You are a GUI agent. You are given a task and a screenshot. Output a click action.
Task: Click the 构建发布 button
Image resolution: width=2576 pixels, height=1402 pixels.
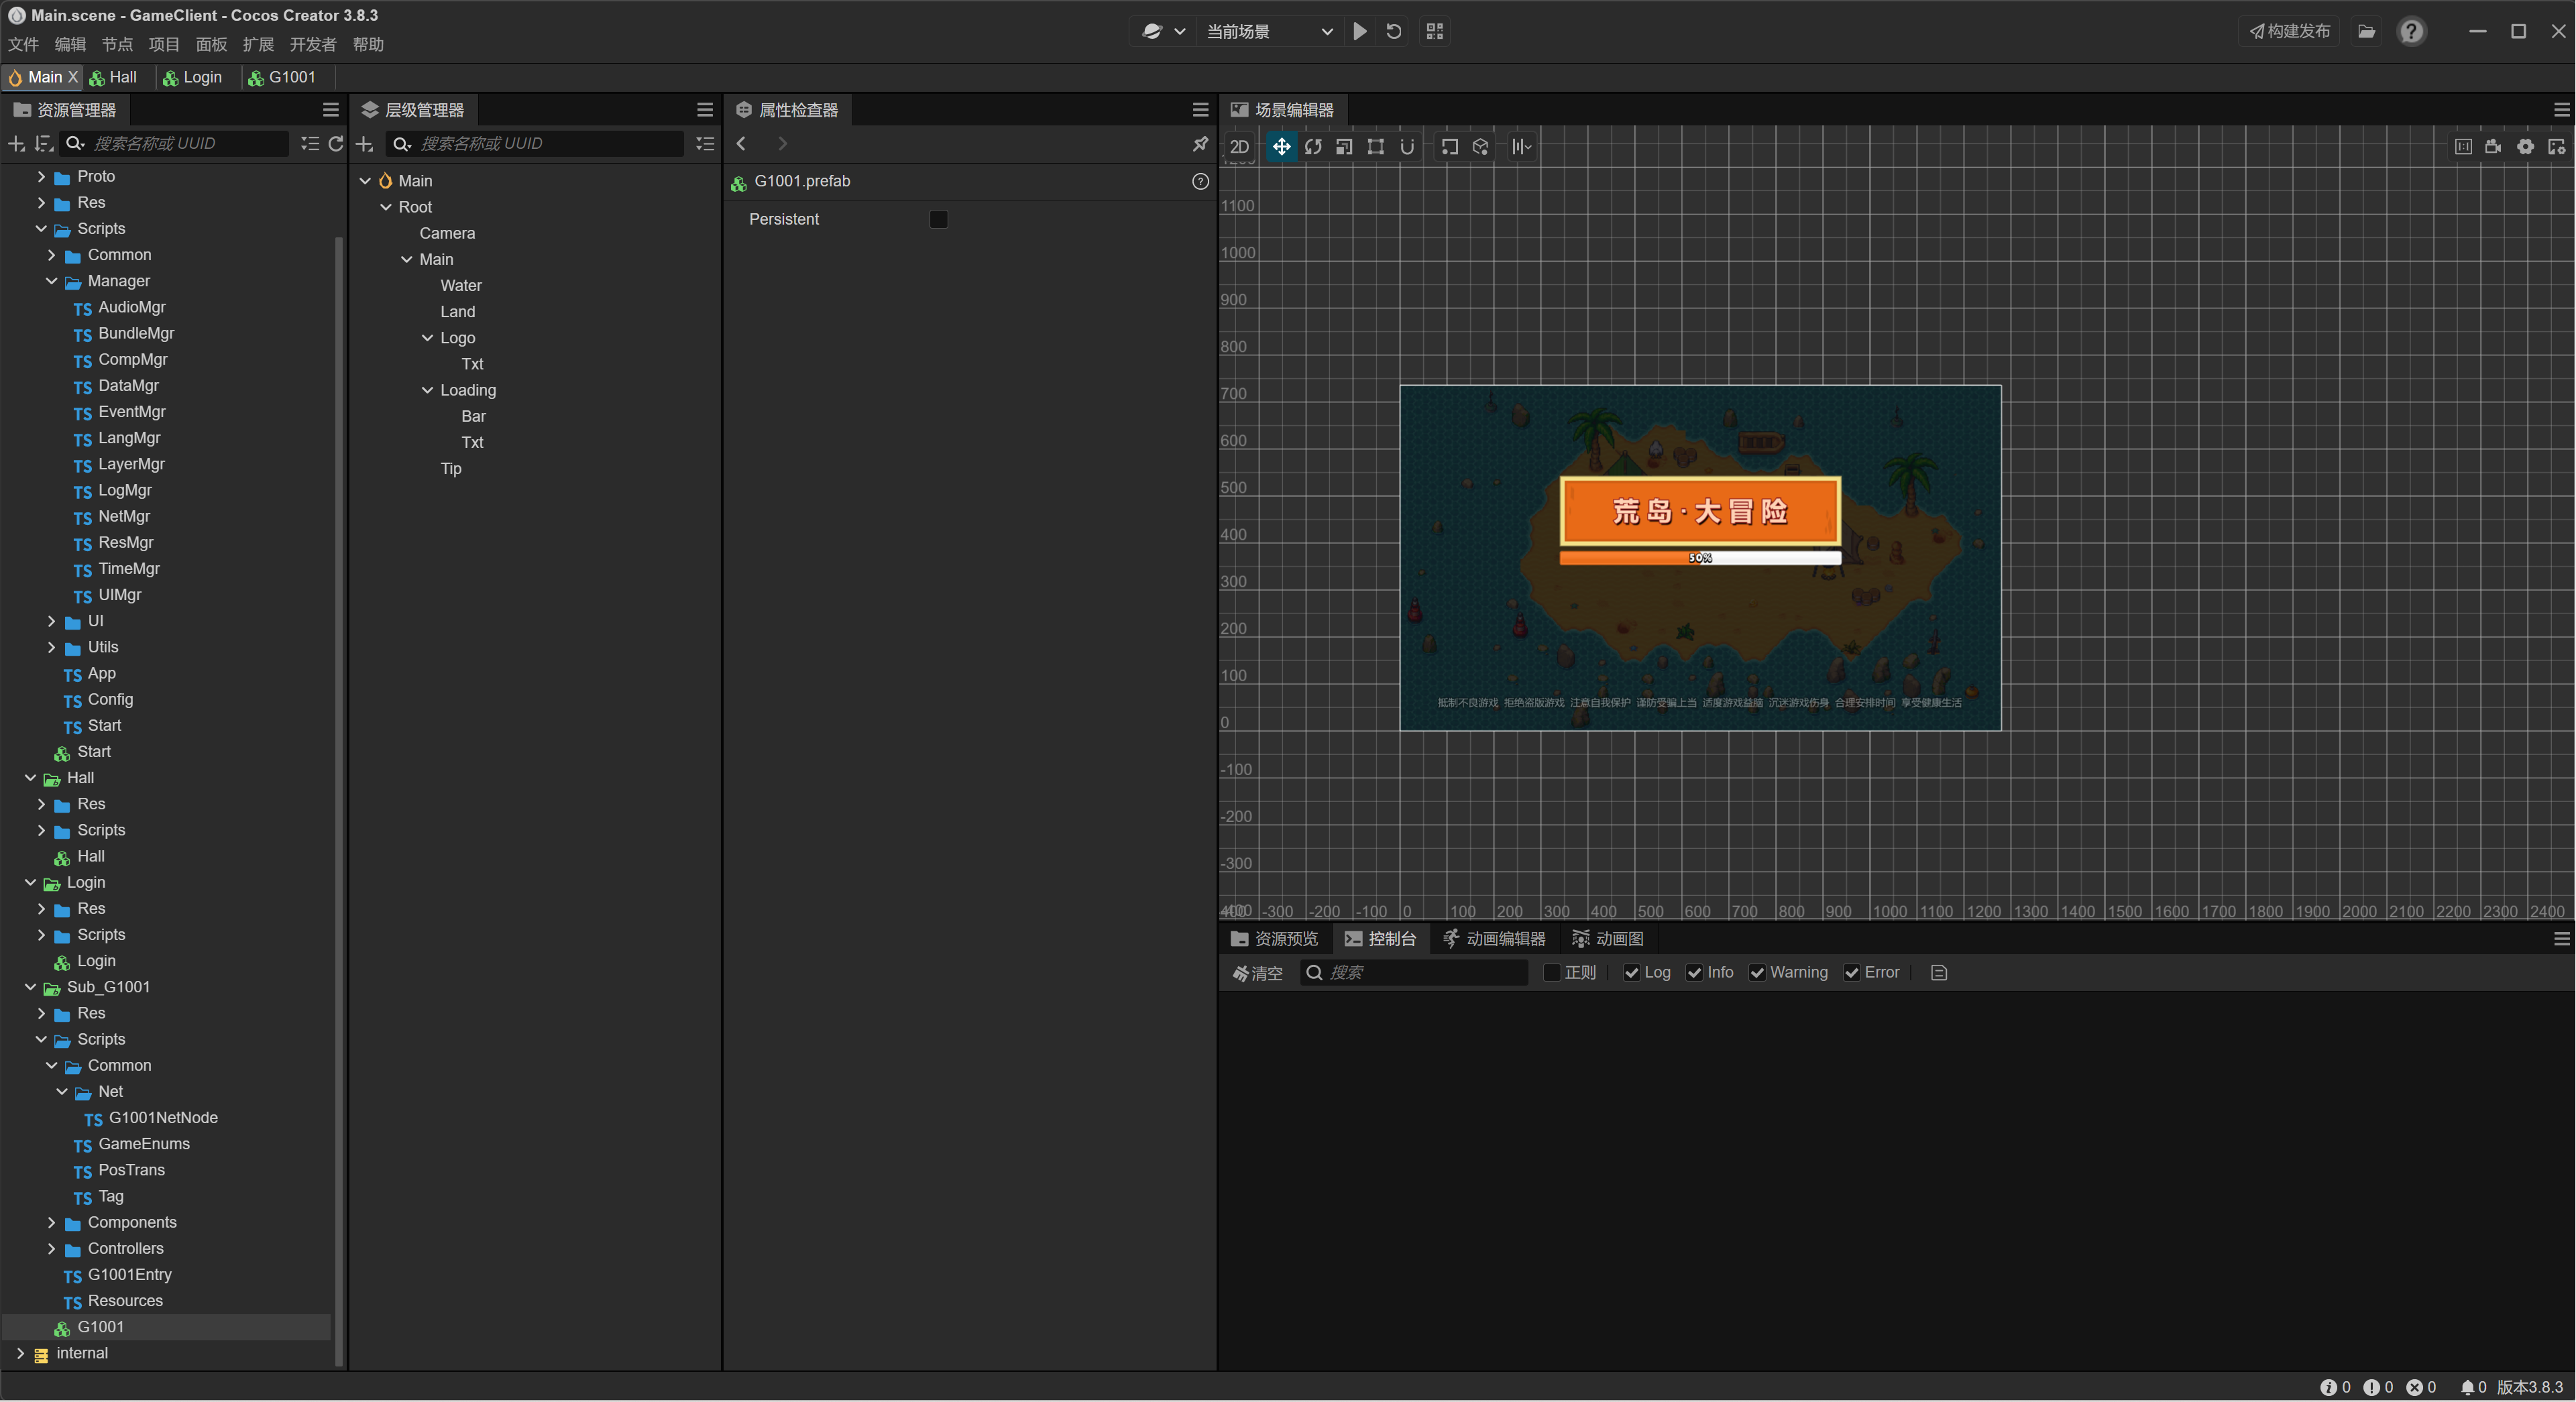point(2289,31)
